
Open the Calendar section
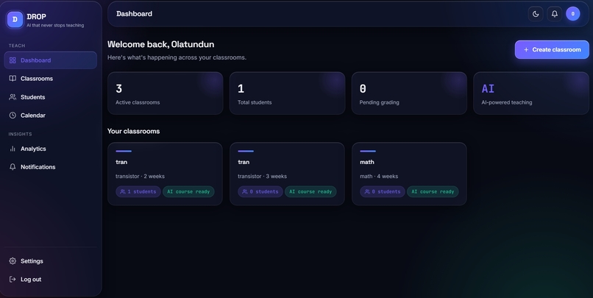click(50, 116)
